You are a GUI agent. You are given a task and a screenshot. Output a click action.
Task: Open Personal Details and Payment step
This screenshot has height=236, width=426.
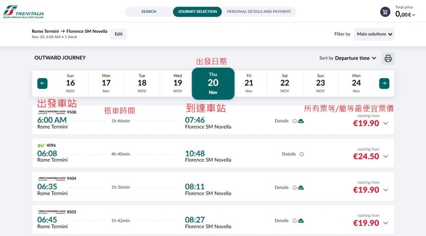click(259, 12)
